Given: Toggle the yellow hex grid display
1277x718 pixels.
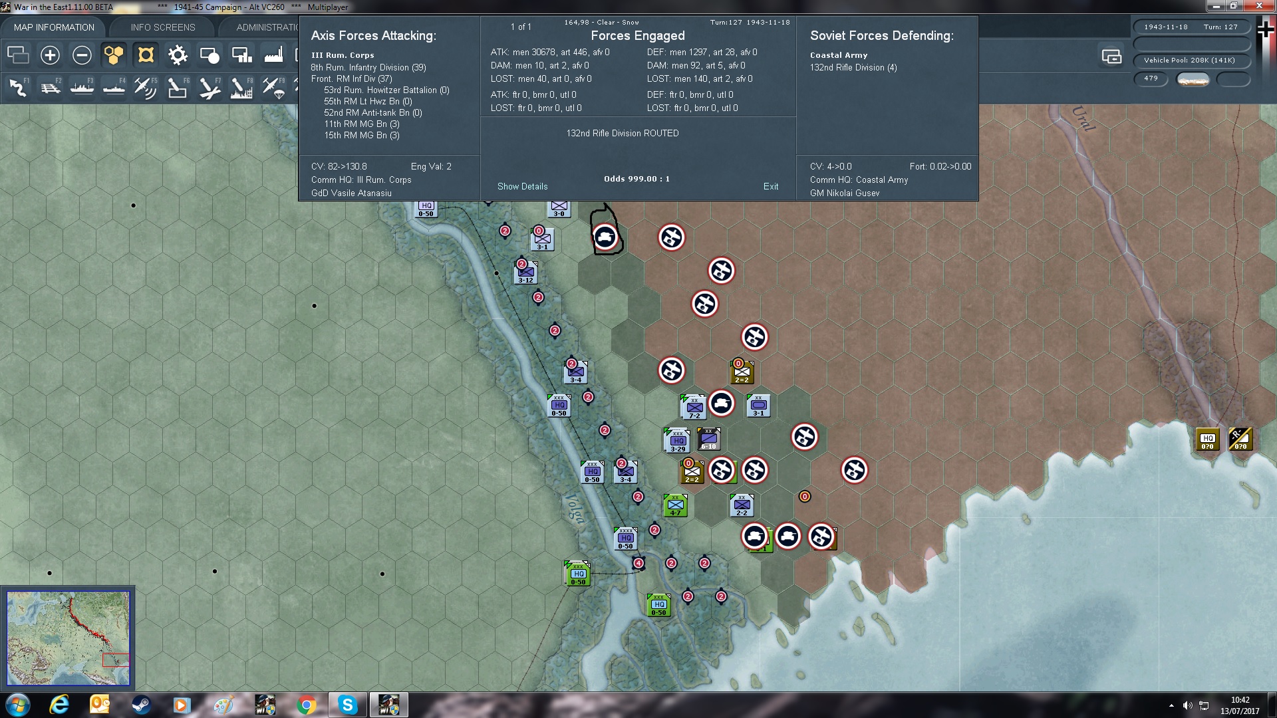Looking at the screenshot, I should pos(114,55).
